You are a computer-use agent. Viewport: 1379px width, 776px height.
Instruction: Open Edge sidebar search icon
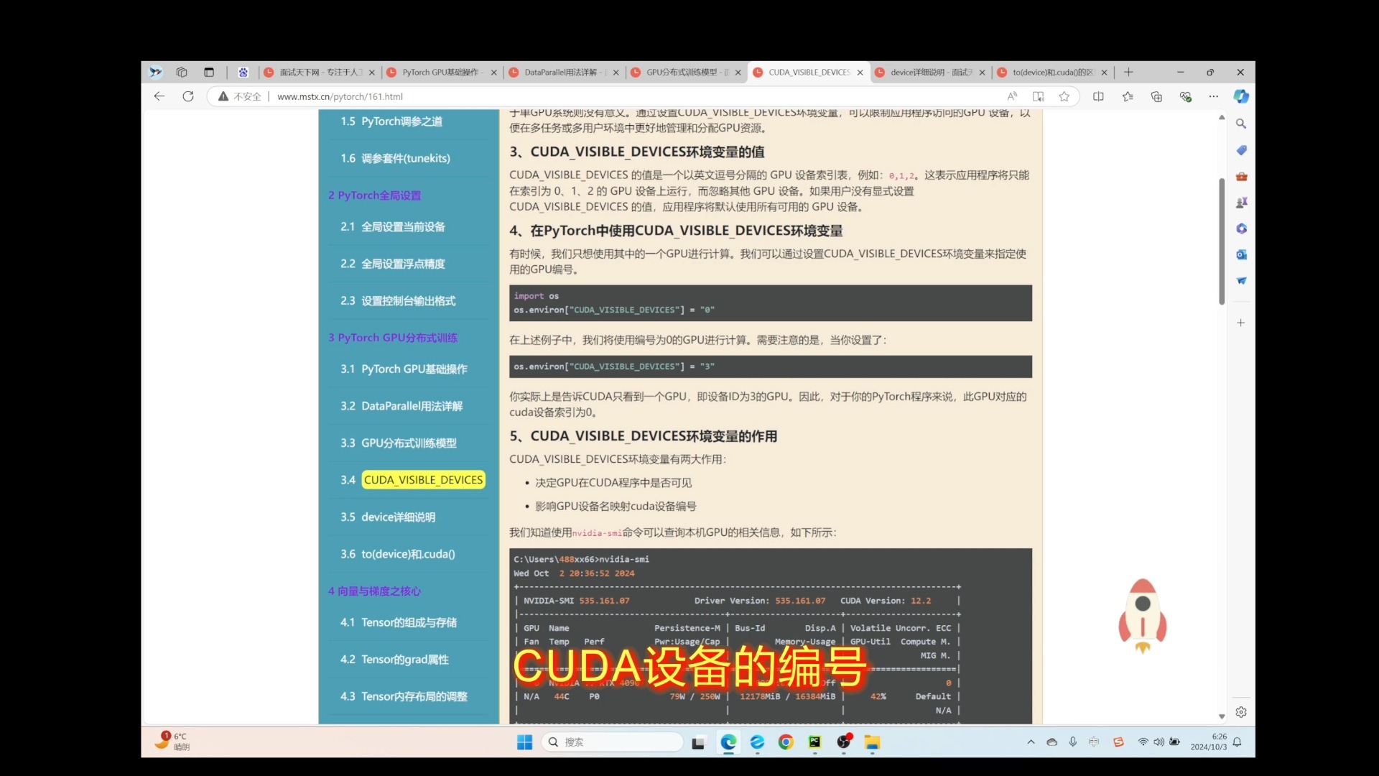click(1241, 124)
